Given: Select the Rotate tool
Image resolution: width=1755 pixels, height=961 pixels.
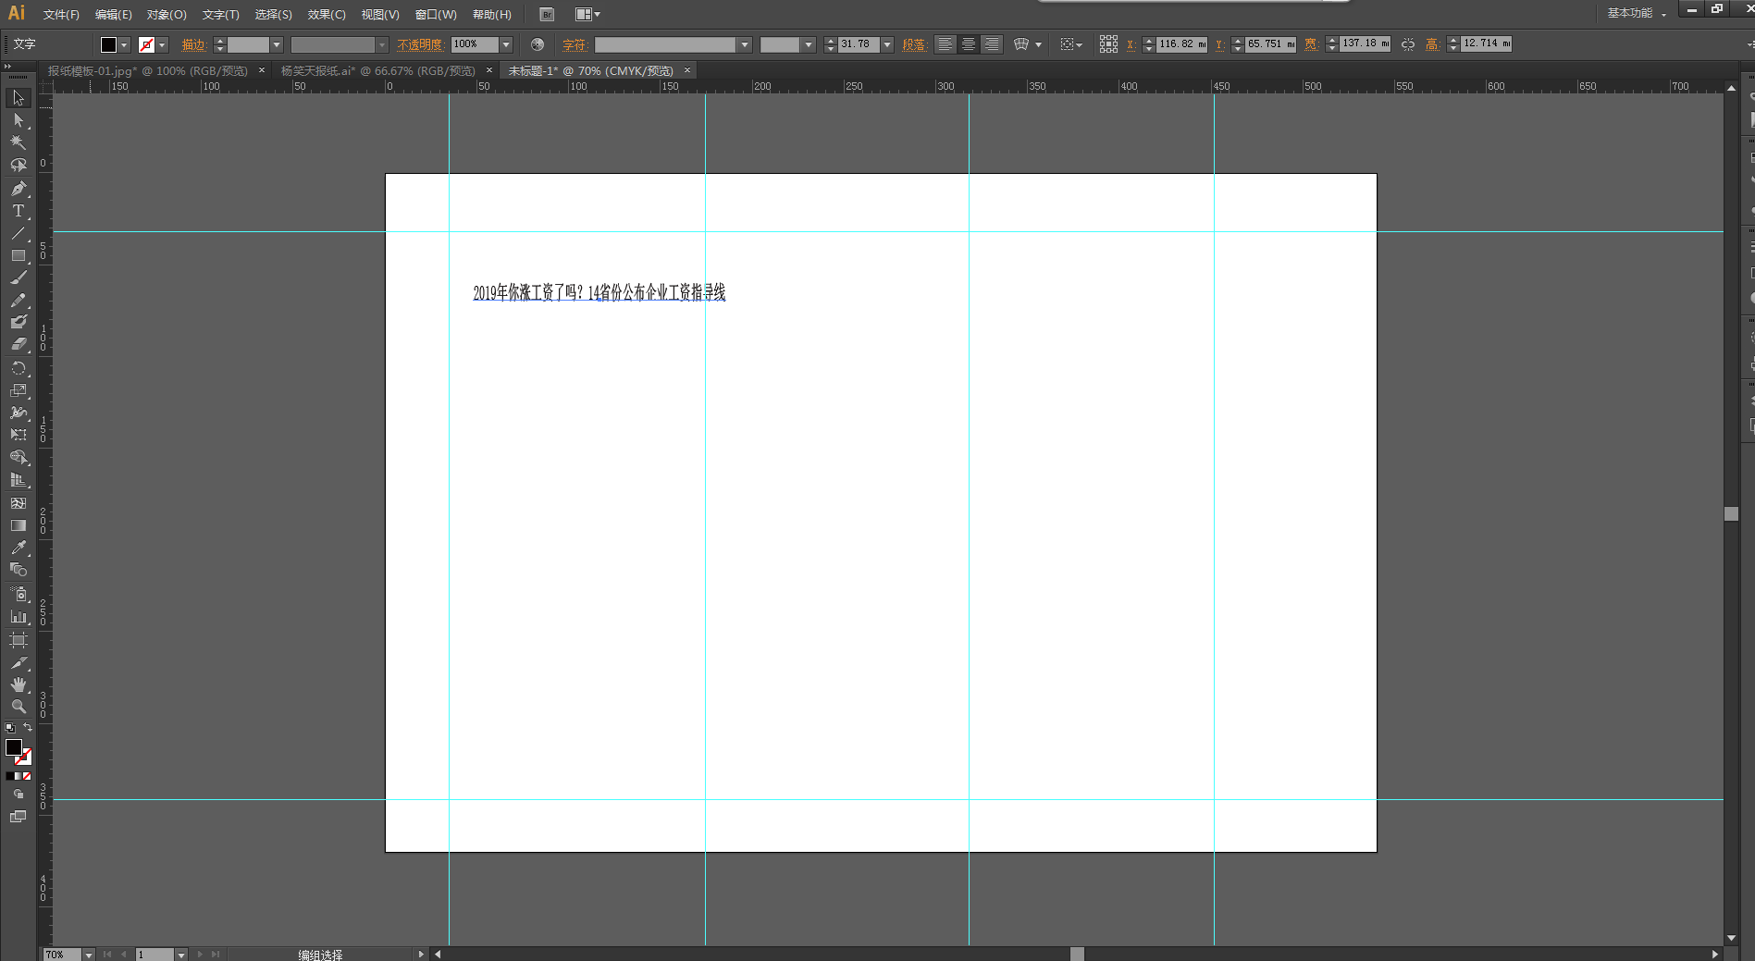Looking at the screenshot, I should (x=19, y=368).
